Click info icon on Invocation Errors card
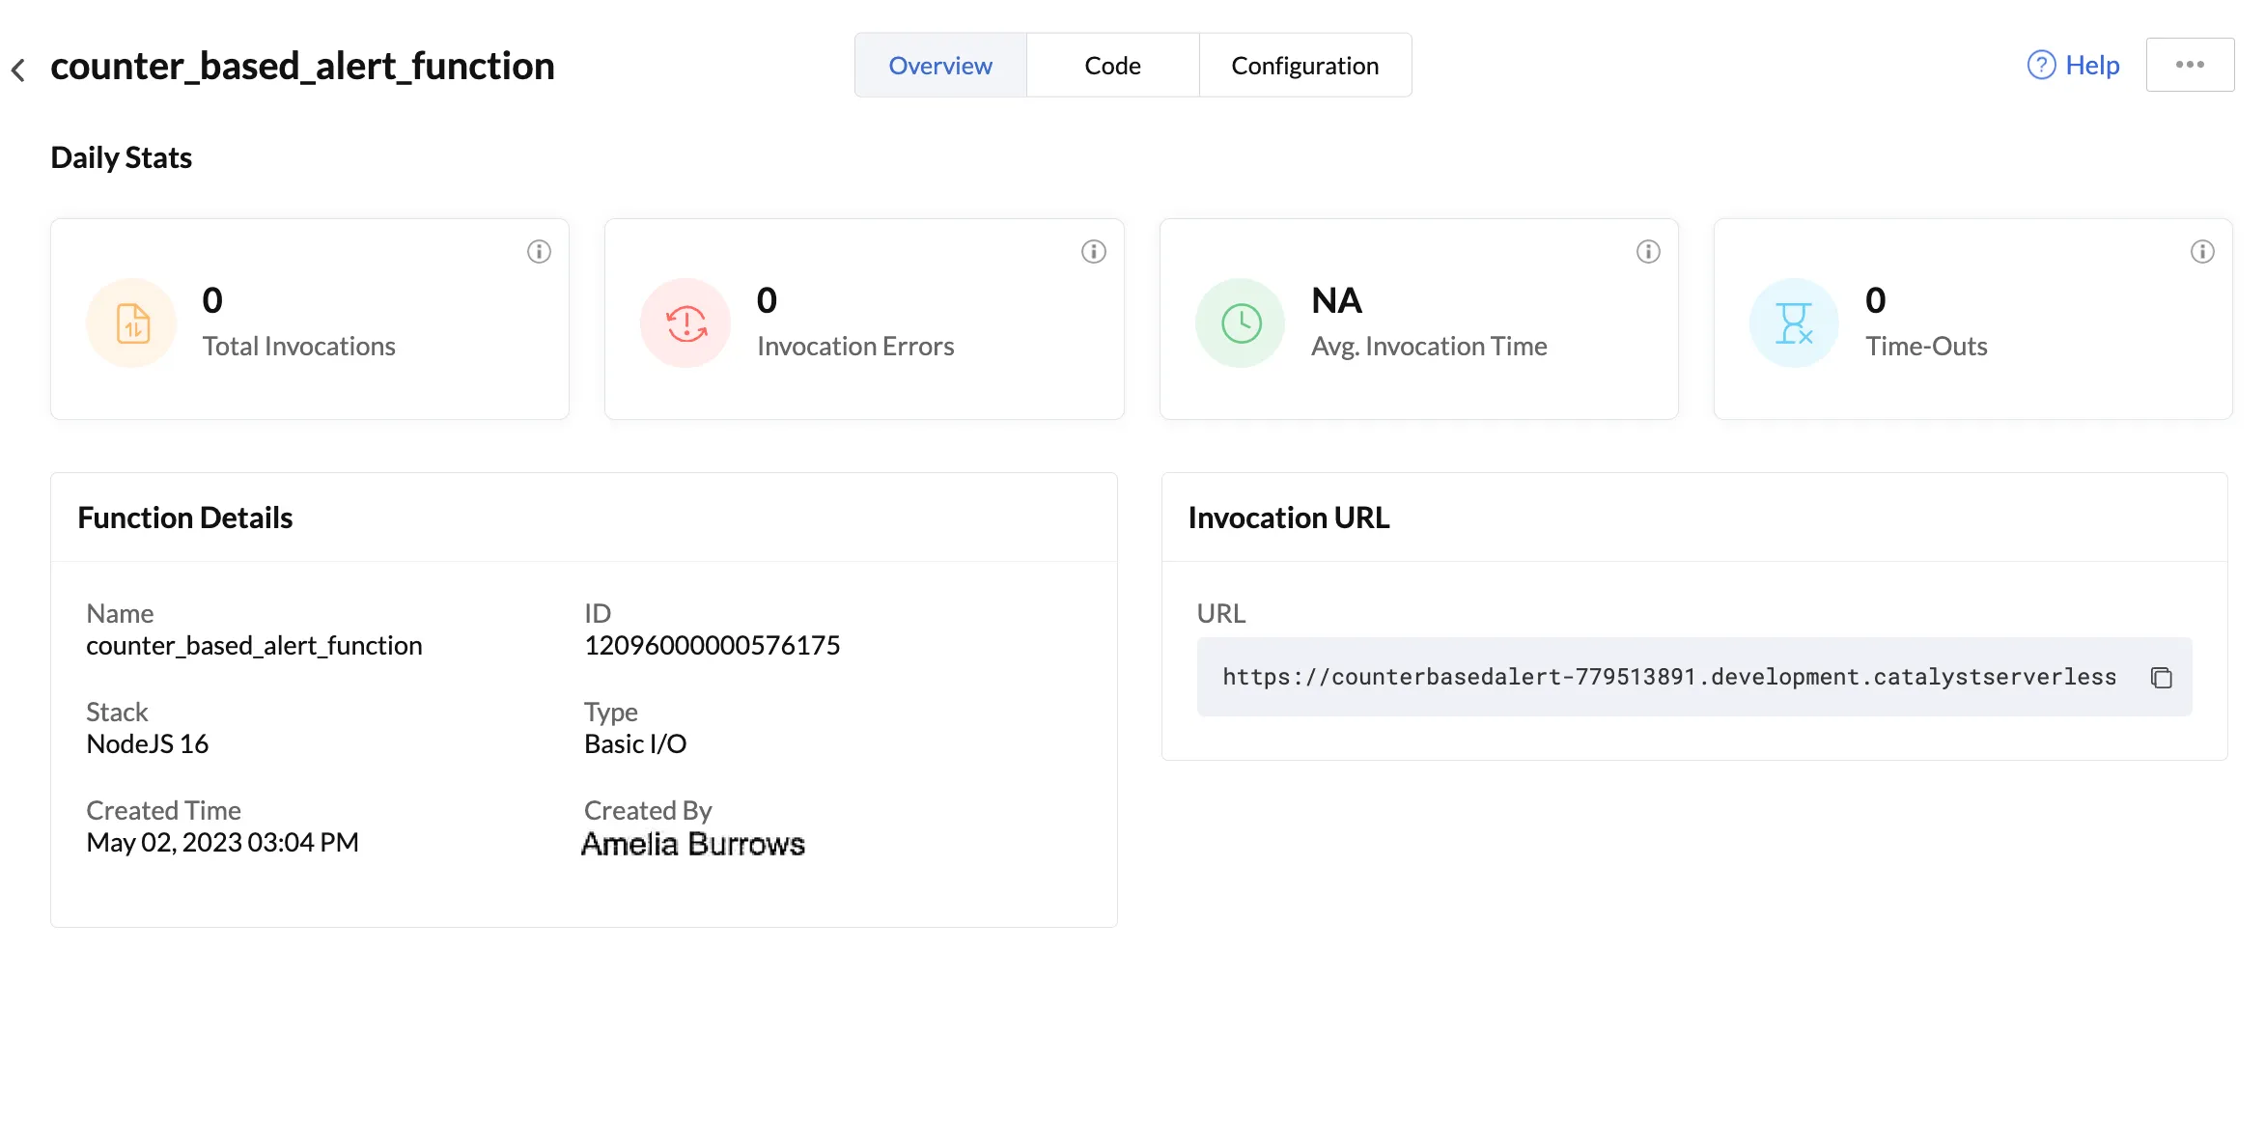This screenshot has height=1147, width=2265. pyautogui.click(x=1093, y=252)
